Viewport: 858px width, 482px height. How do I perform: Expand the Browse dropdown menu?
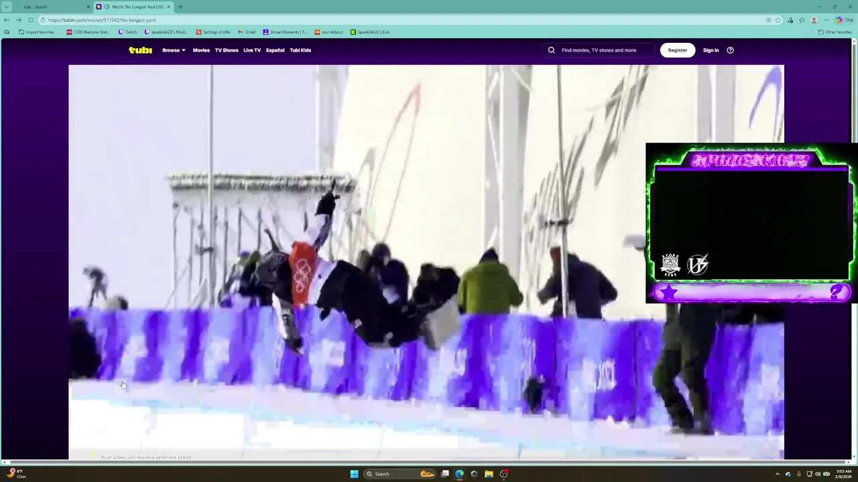(174, 50)
